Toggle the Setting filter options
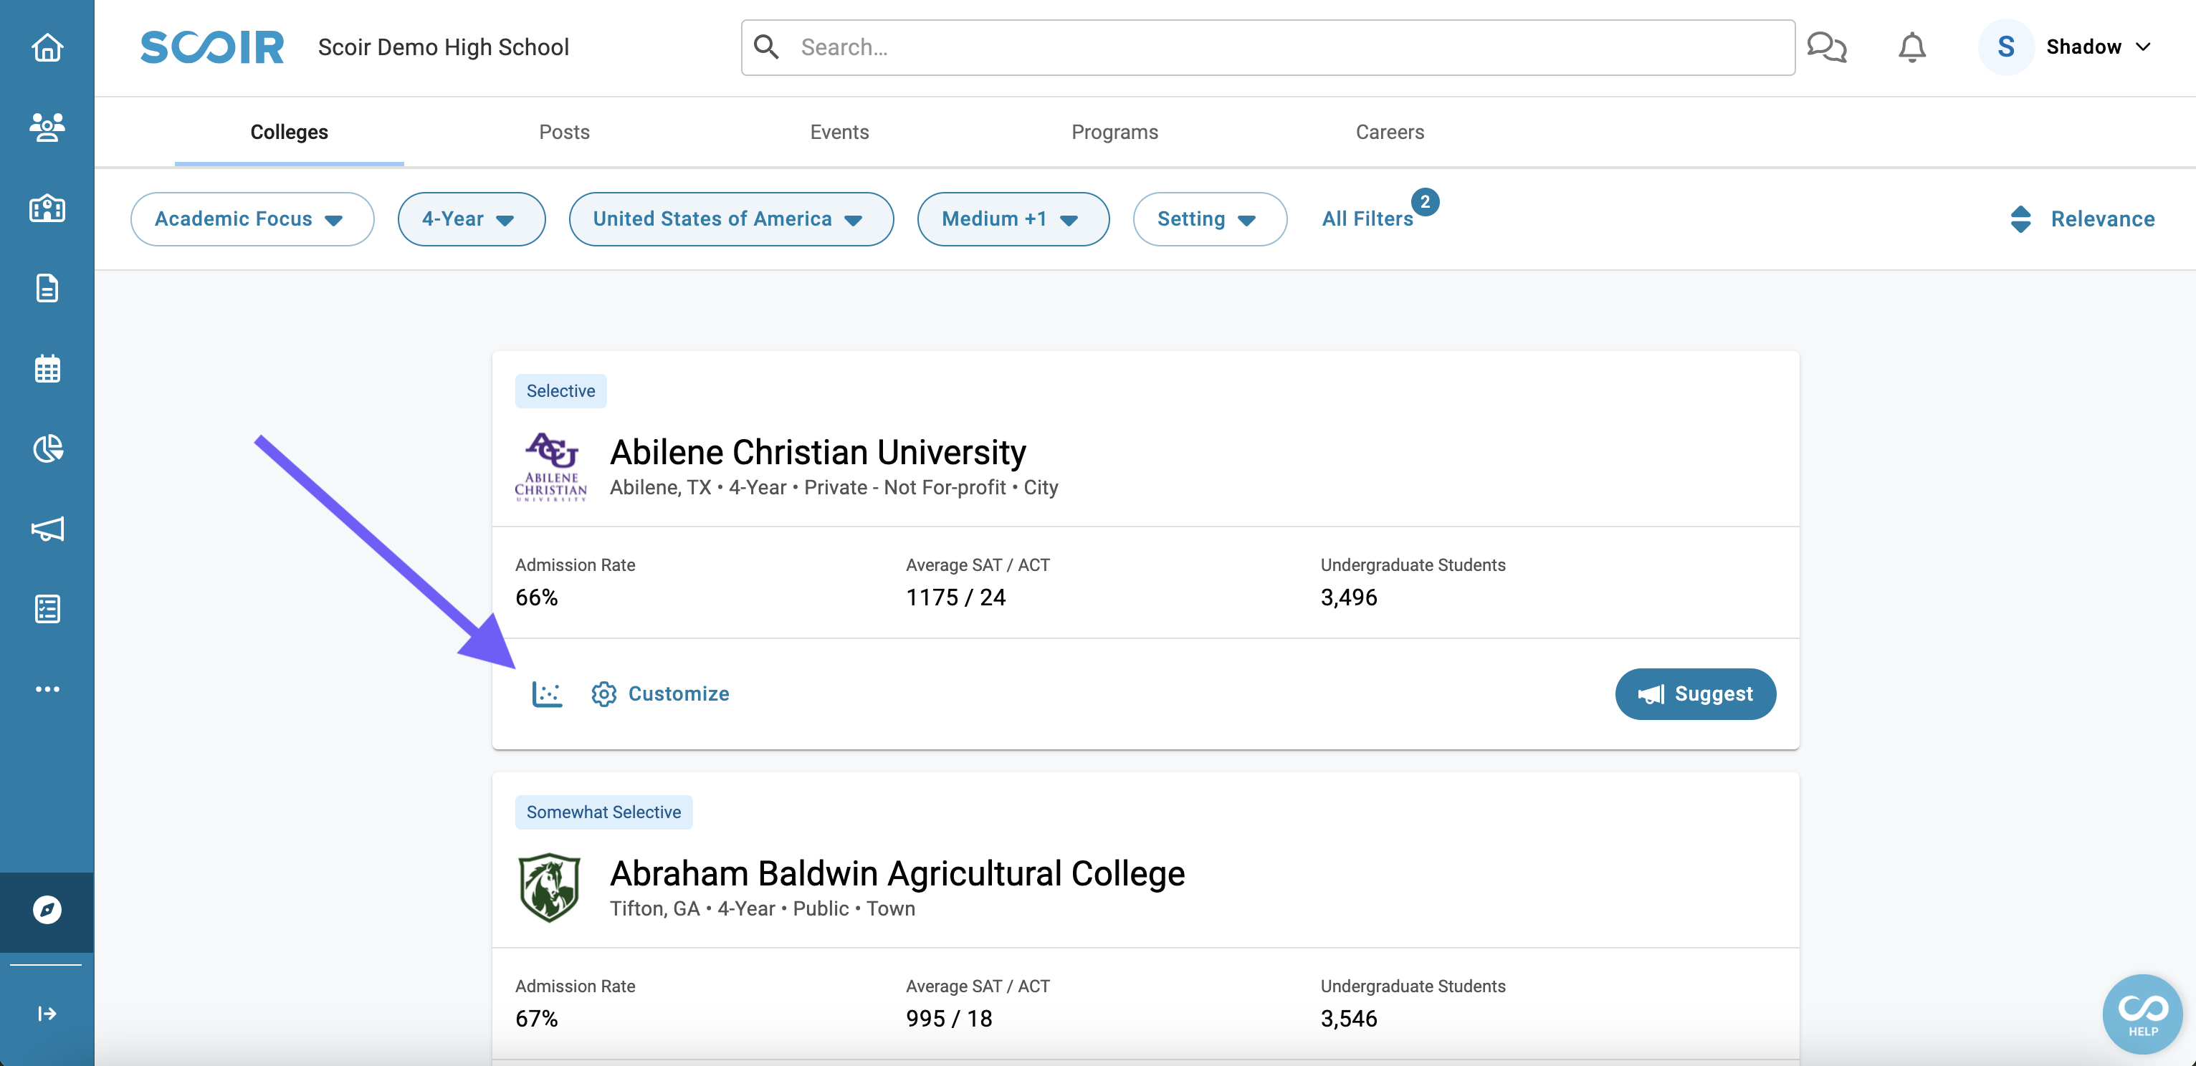 click(1207, 219)
